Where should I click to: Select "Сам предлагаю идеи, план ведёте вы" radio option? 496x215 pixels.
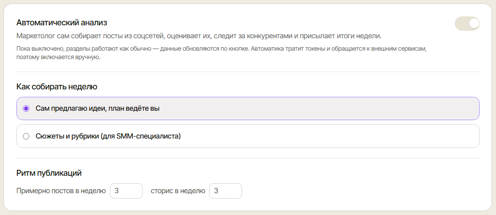248,108
